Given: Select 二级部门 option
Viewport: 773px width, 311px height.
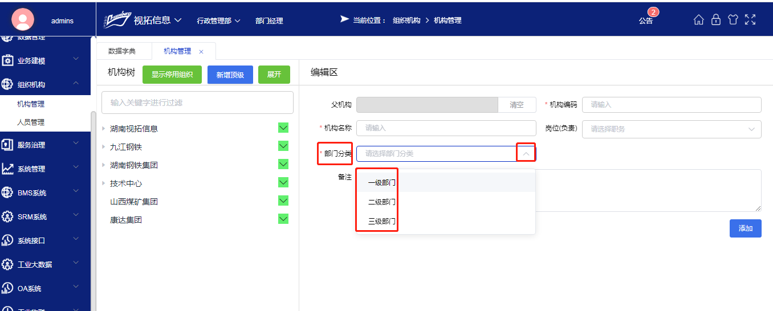Looking at the screenshot, I should [x=446, y=202].
